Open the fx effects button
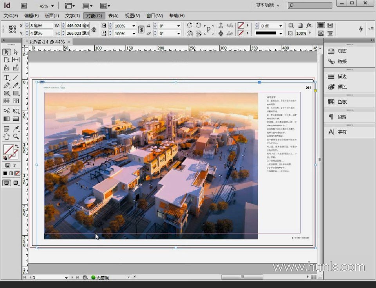Screen dimensions: 376x288 click(x=309, y=25)
